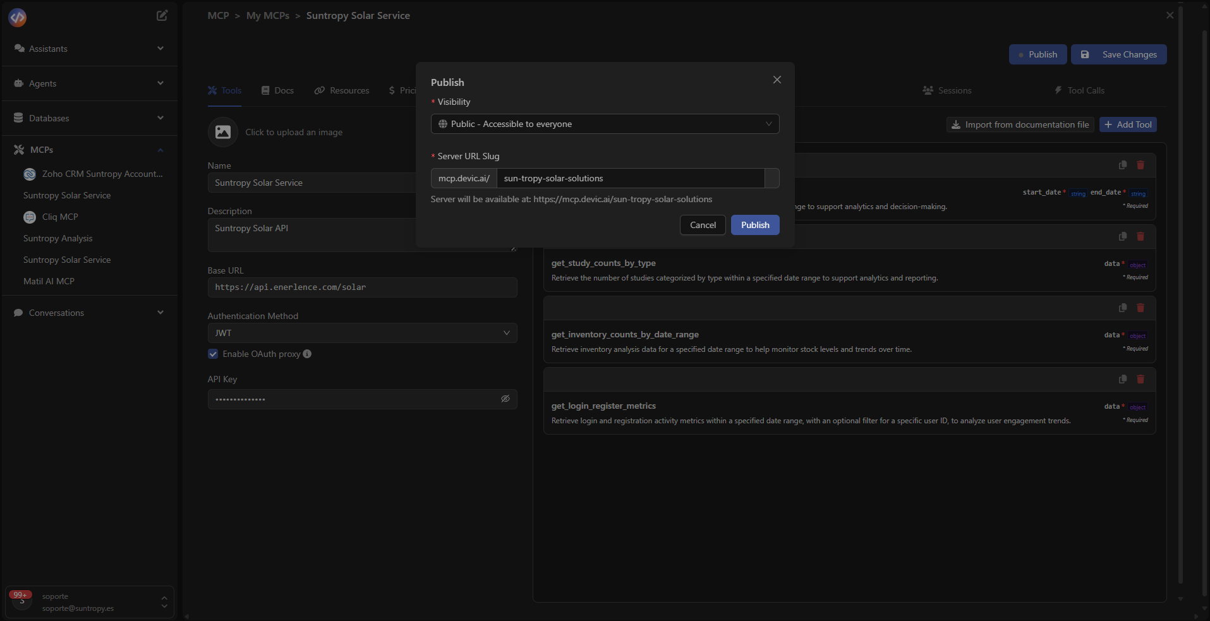This screenshot has width=1210, height=621.
Task: Click the Base URL input field
Action: (x=362, y=287)
